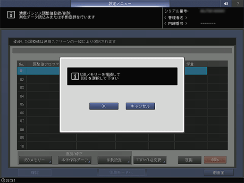Select the 設定メニュー tab at top
This screenshot has height=183, width=244.
(x=120, y=4)
